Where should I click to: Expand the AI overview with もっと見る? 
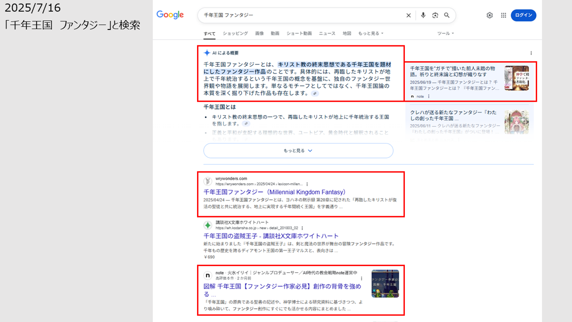(298, 151)
